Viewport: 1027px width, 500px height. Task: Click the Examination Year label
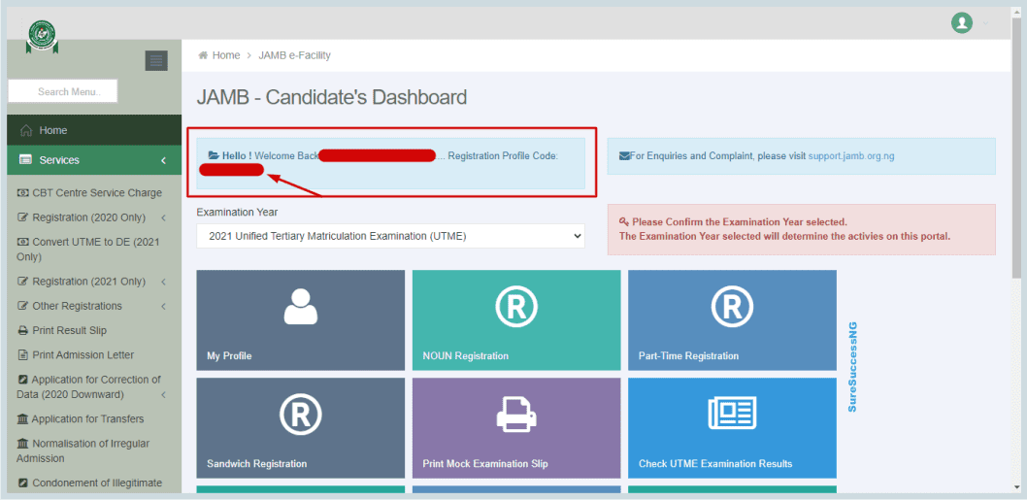[x=237, y=213]
